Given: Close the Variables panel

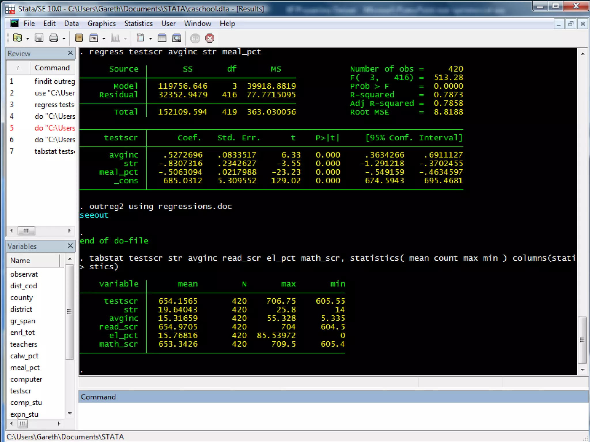Looking at the screenshot, I should click(70, 246).
